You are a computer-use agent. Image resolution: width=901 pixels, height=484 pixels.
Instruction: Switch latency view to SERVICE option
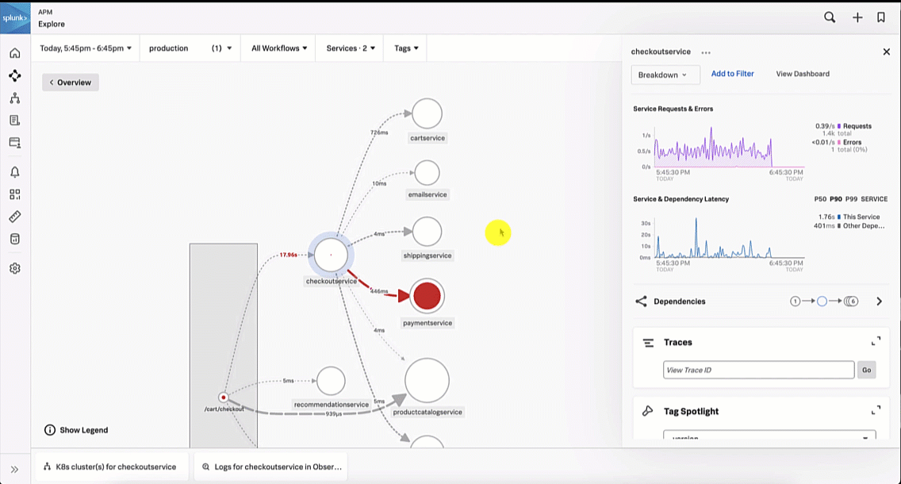pyautogui.click(x=874, y=199)
